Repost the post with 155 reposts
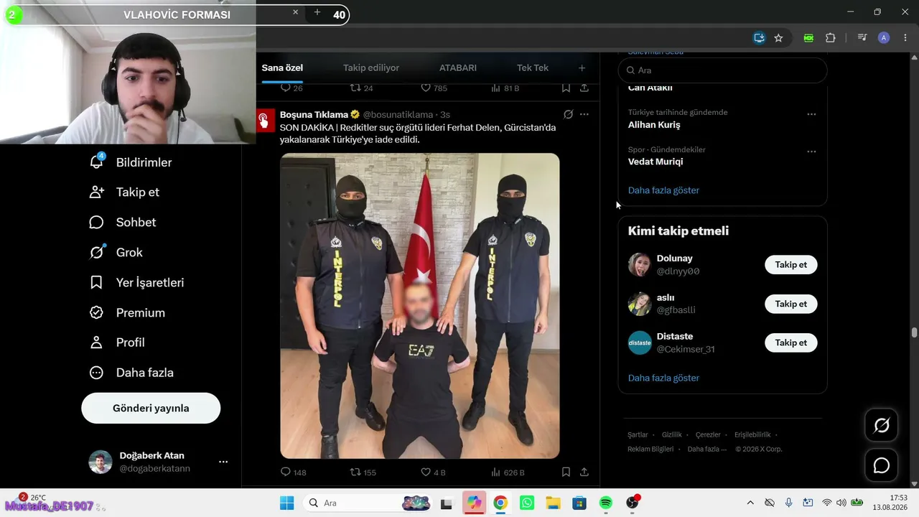 [363, 472]
